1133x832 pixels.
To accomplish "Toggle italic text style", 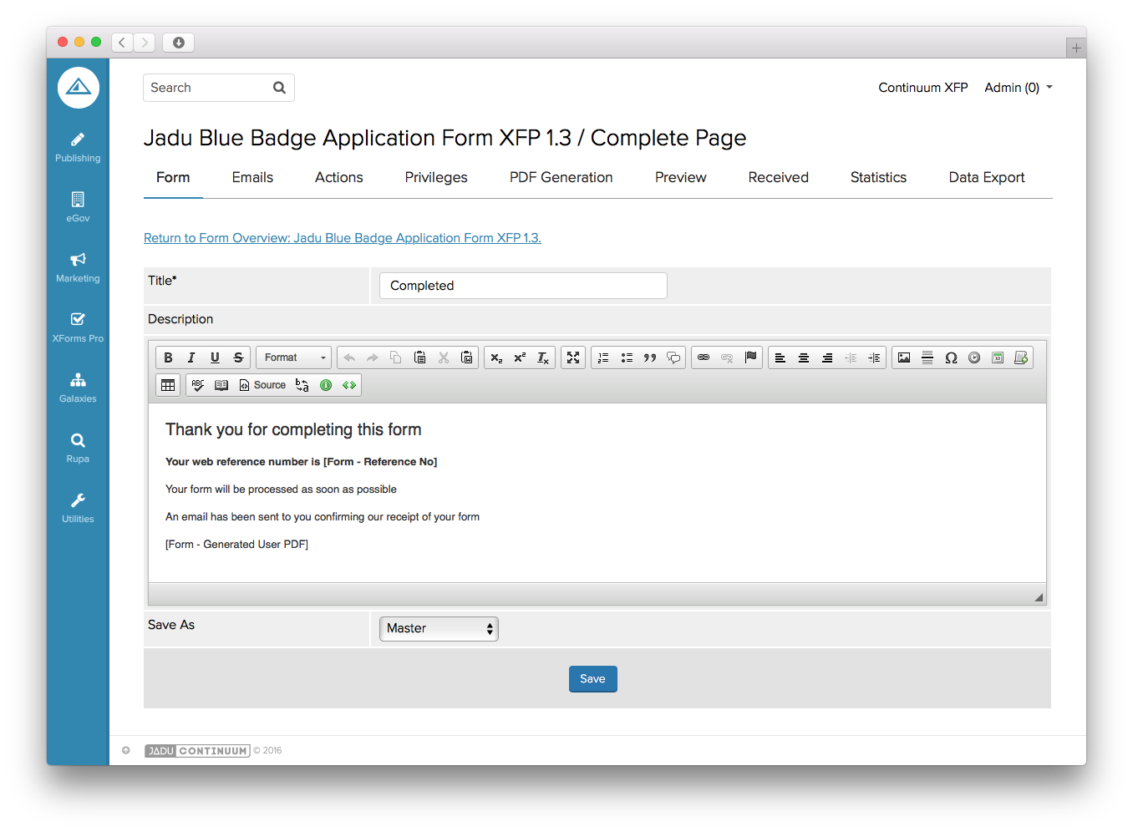I will pyautogui.click(x=191, y=358).
